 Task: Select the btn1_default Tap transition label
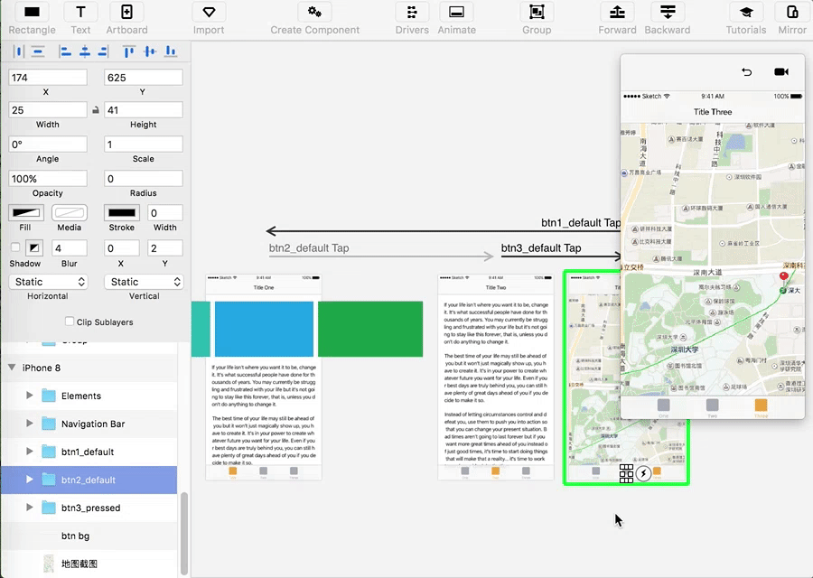pos(581,222)
